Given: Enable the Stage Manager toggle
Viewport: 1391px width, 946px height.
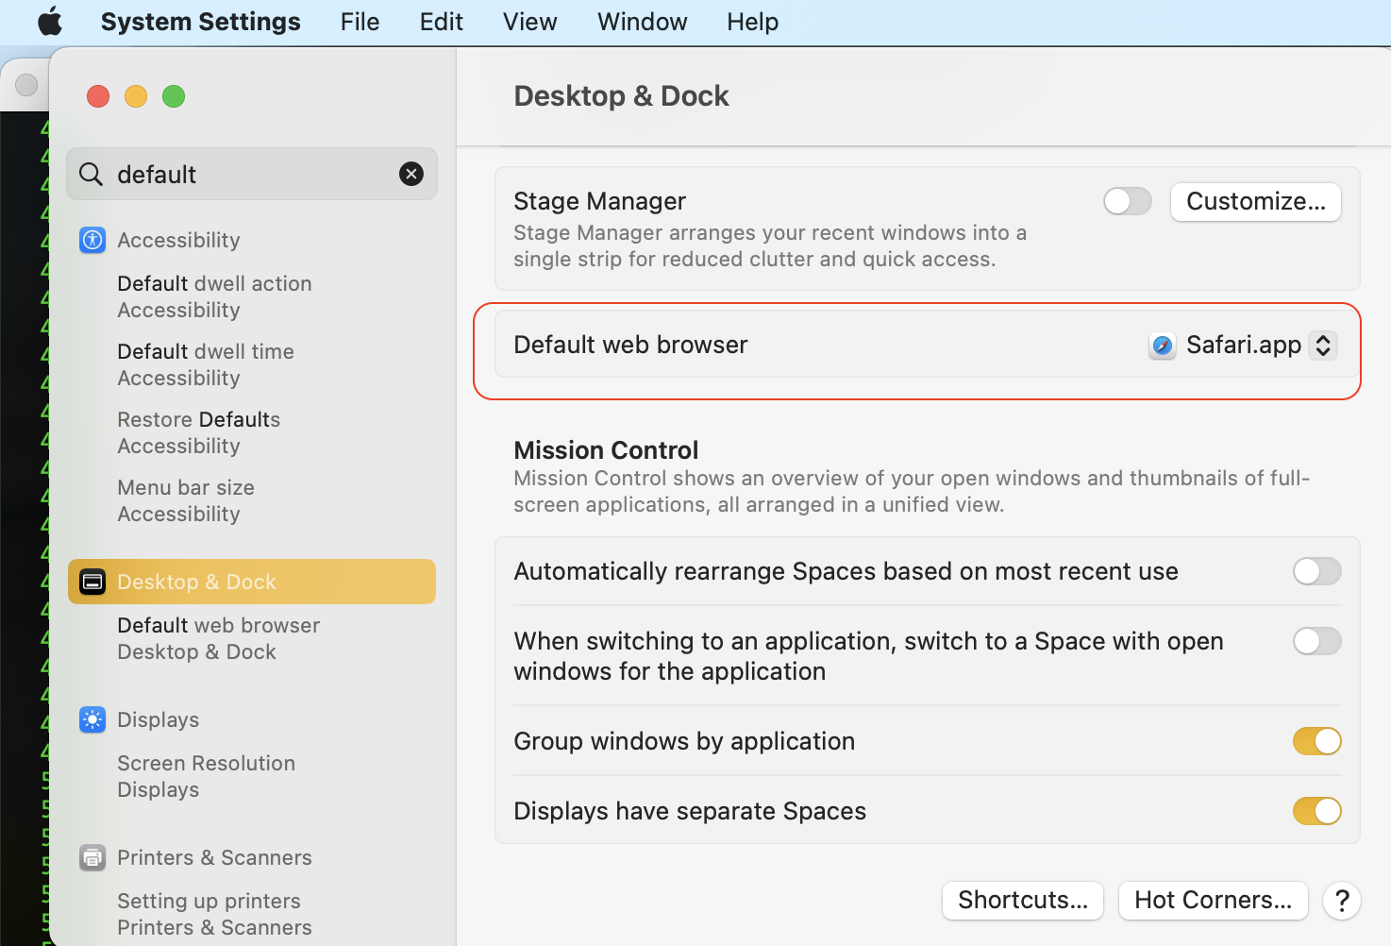Looking at the screenshot, I should point(1128,201).
